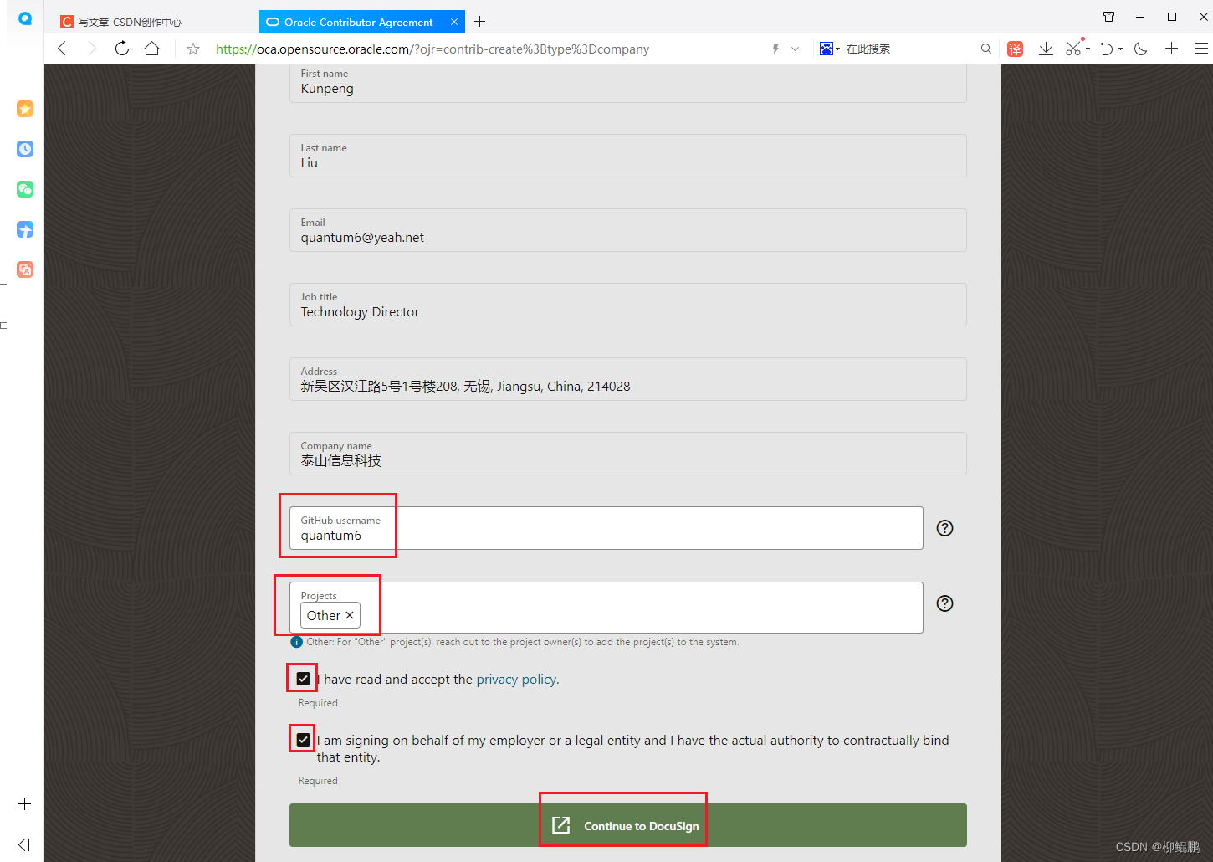Screen dimensions: 1213x862
Task: Open the privacy policy link
Action: (x=515, y=679)
